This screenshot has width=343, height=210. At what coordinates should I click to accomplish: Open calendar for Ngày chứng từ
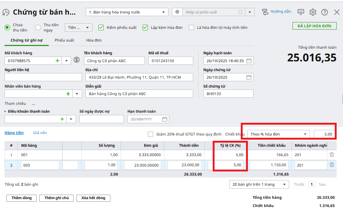(x=249, y=77)
